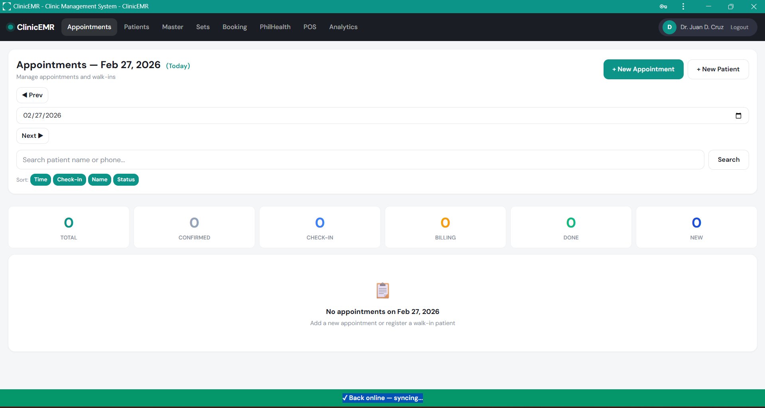Click the ClinicEMR logo icon
The image size is (765, 408).
click(x=10, y=27)
